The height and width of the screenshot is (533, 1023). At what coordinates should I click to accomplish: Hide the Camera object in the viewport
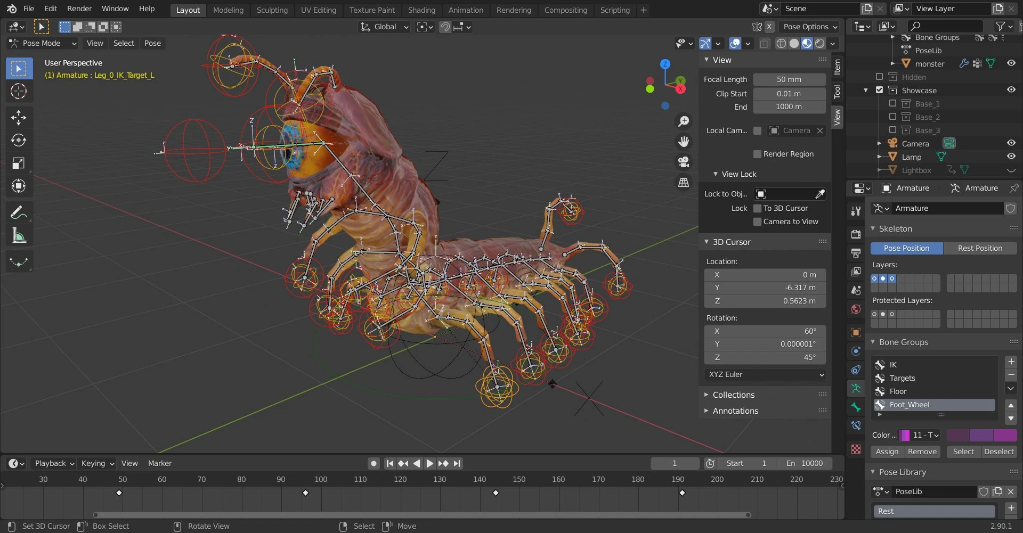pyautogui.click(x=1011, y=143)
